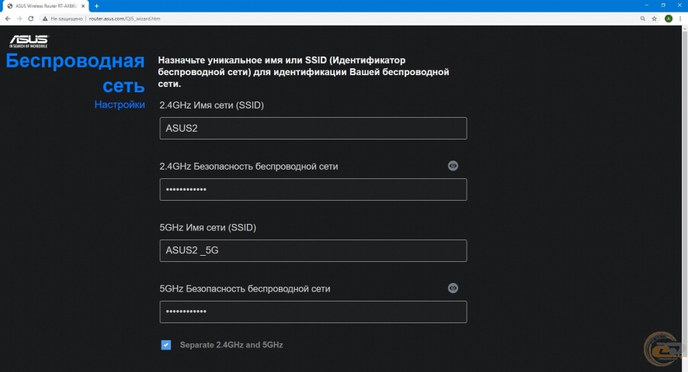The image size is (688, 372).
Task: Click the ASUS logo
Action: click(29, 41)
